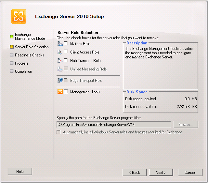The image size is (208, 183).
Task: Select the Exchange Maintenance Mode step label
Action: point(30,37)
